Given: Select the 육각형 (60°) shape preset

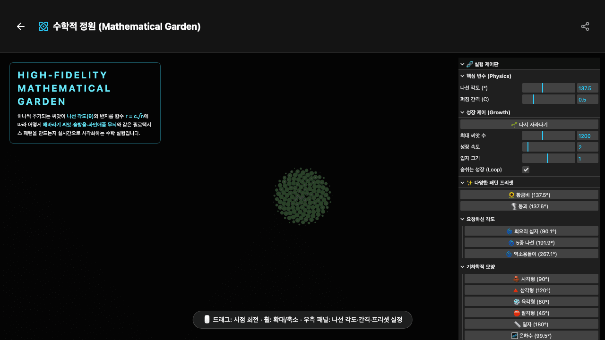Looking at the screenshot, I should point(531,302).
